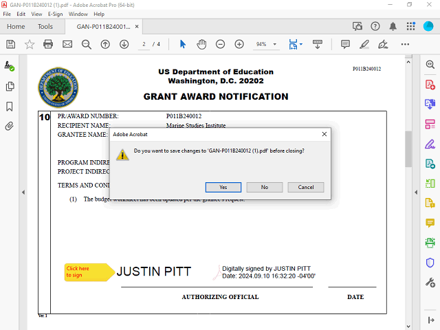
Task: Click the PR/Award number P011B240012 value
Action: tap(184, 116)
